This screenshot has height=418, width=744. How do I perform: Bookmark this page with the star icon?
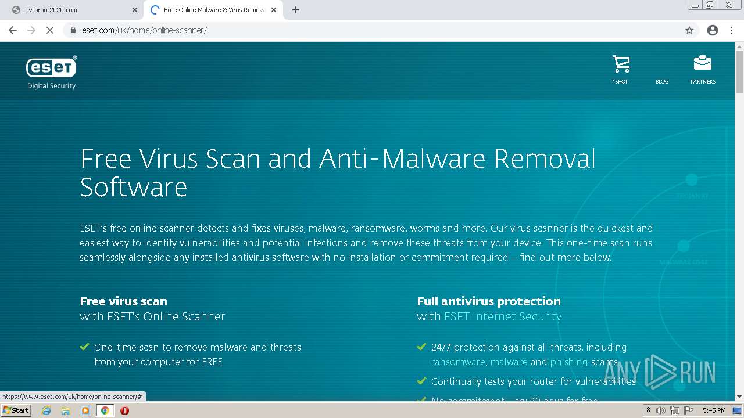[x=689, y=30]
